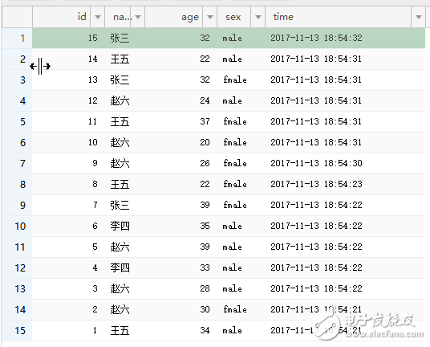
Task: Open the name column filter dropdown arrow
Action: click(x=138, y=17)
